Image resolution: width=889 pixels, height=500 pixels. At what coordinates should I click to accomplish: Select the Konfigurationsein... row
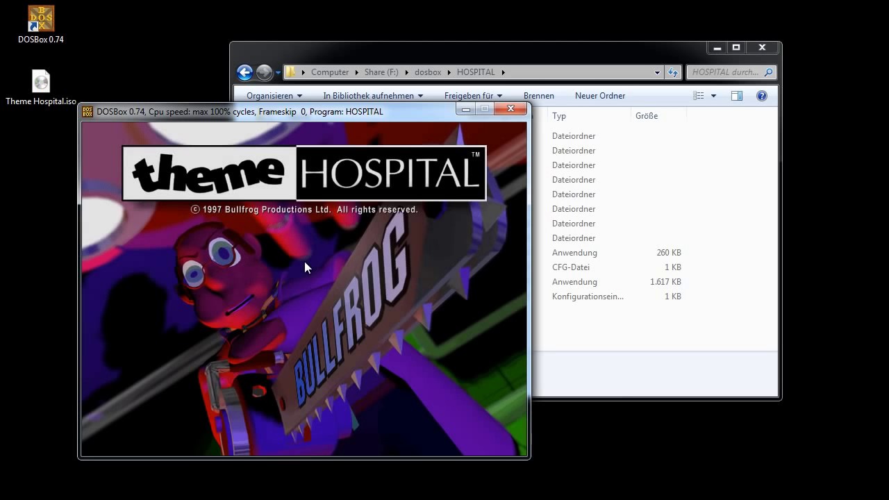point(618,297)
